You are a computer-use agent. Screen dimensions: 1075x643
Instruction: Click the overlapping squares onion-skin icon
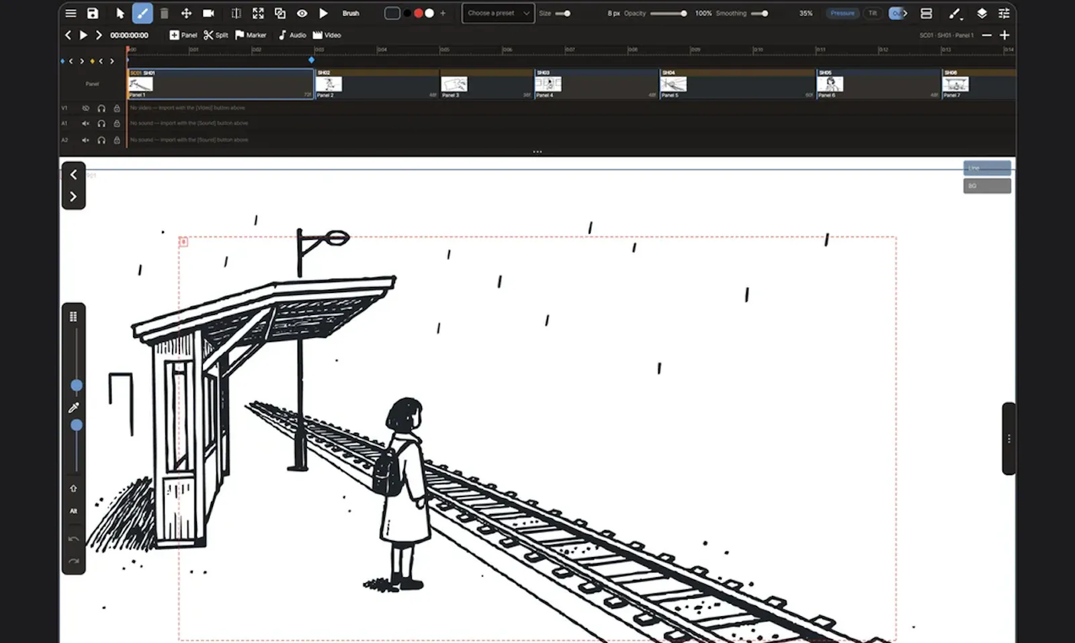click(280, 13)
